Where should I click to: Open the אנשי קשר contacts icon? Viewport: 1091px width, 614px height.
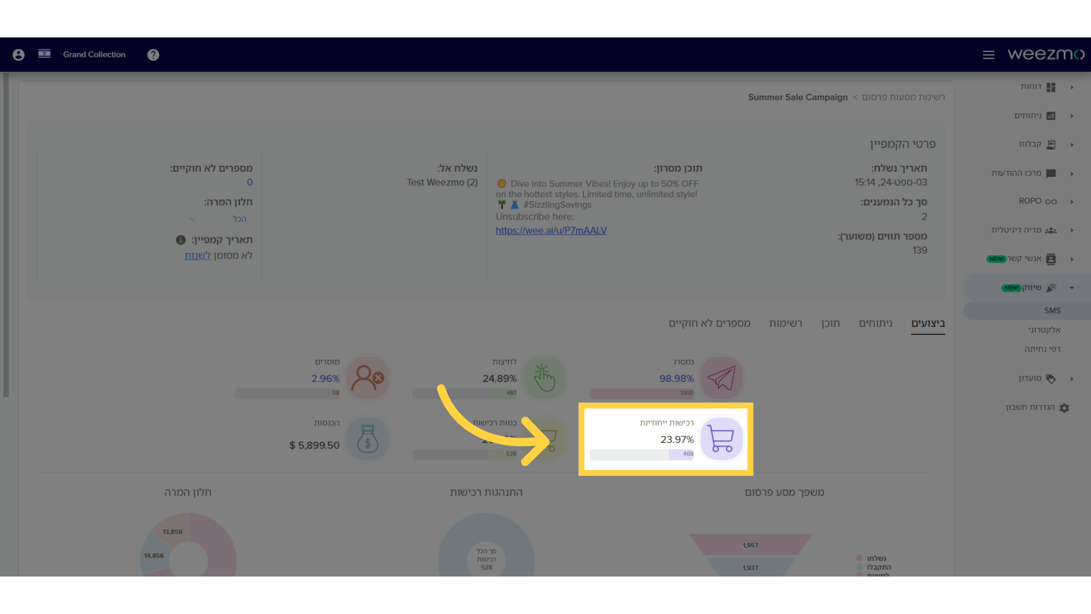(1051, 259)
